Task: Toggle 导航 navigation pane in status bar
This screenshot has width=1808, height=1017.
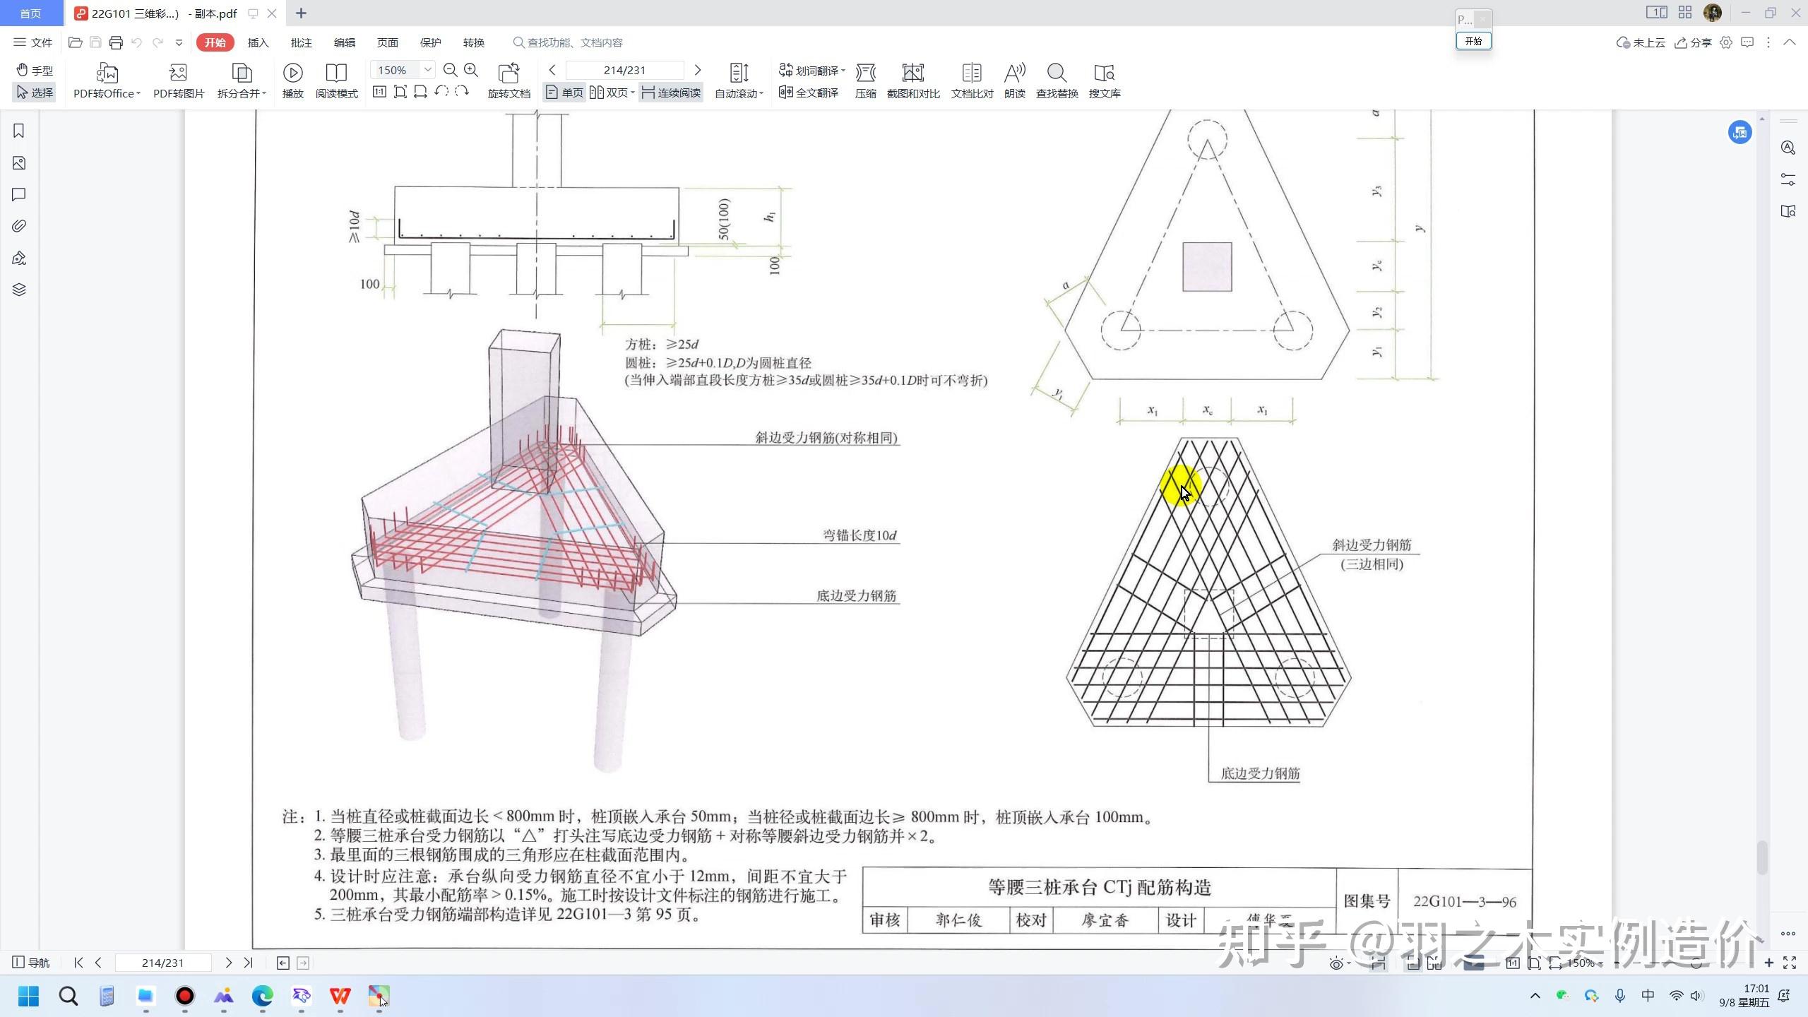Action: pos(31,963)
